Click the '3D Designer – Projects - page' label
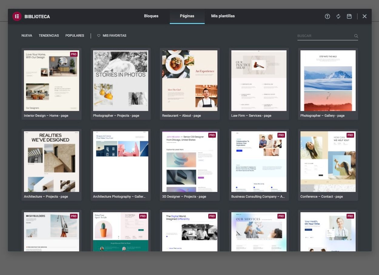 184,196
